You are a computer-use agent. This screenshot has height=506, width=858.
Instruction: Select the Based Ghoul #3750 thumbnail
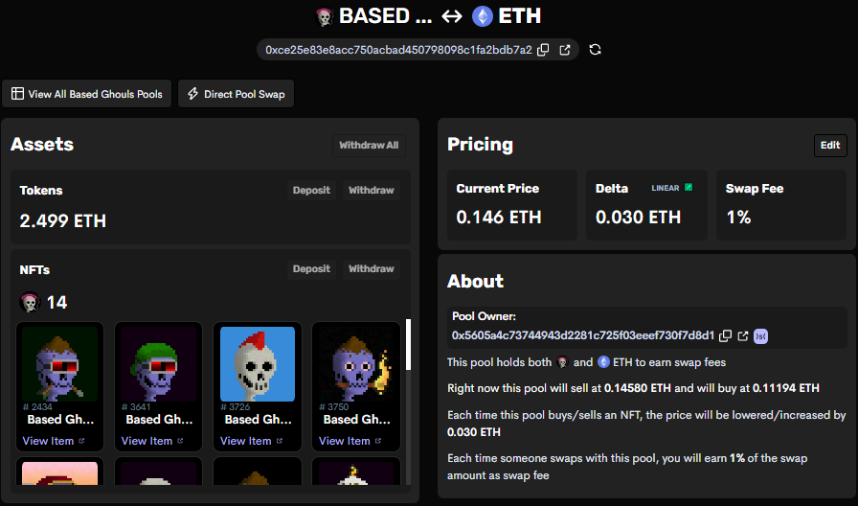pos(355,364)
